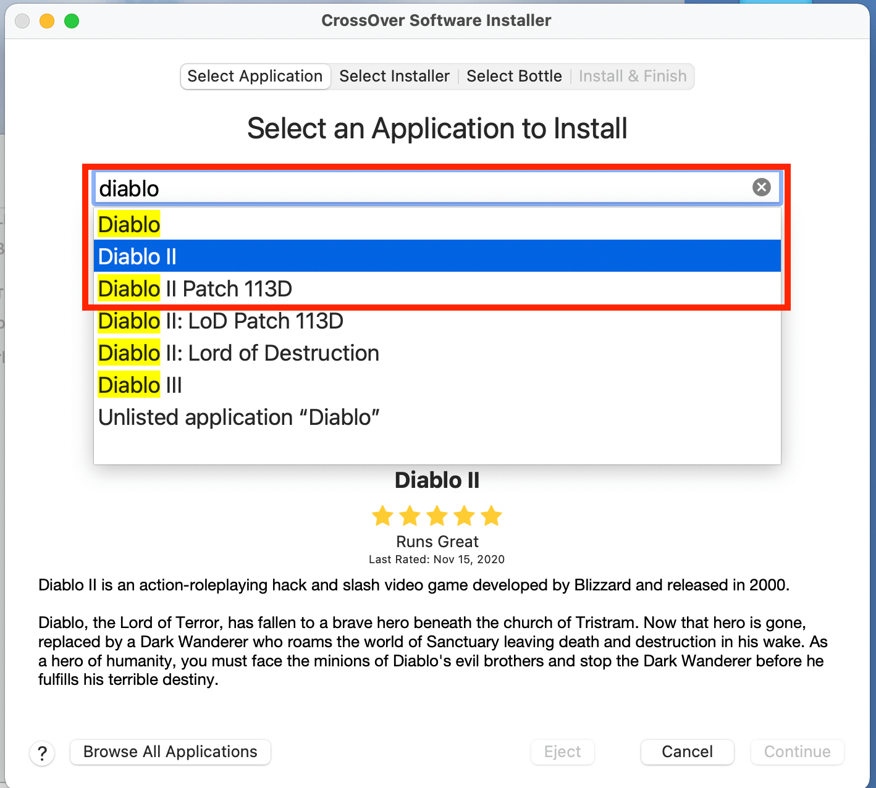Screen dimensions: 876x788
Task: Click Browse All Applications button
Action: pyautogui.click(x=171, y=752)
